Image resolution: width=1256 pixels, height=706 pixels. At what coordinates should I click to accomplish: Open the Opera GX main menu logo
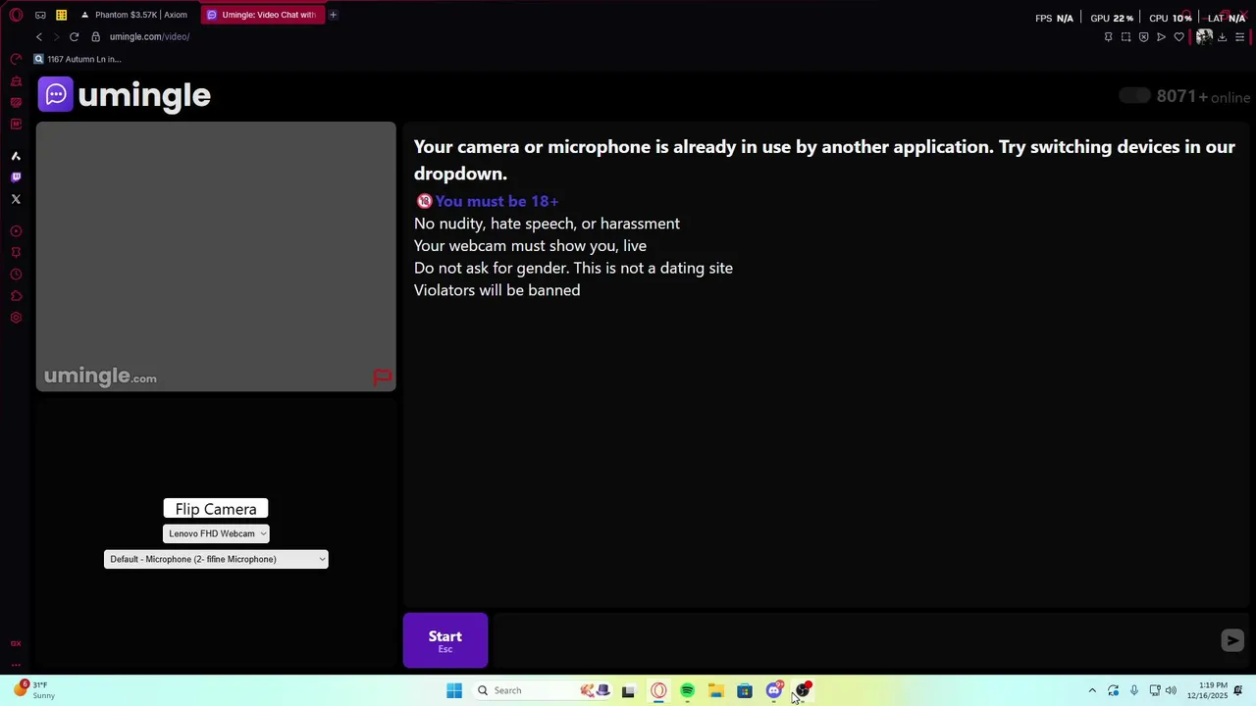coord(16,15)
